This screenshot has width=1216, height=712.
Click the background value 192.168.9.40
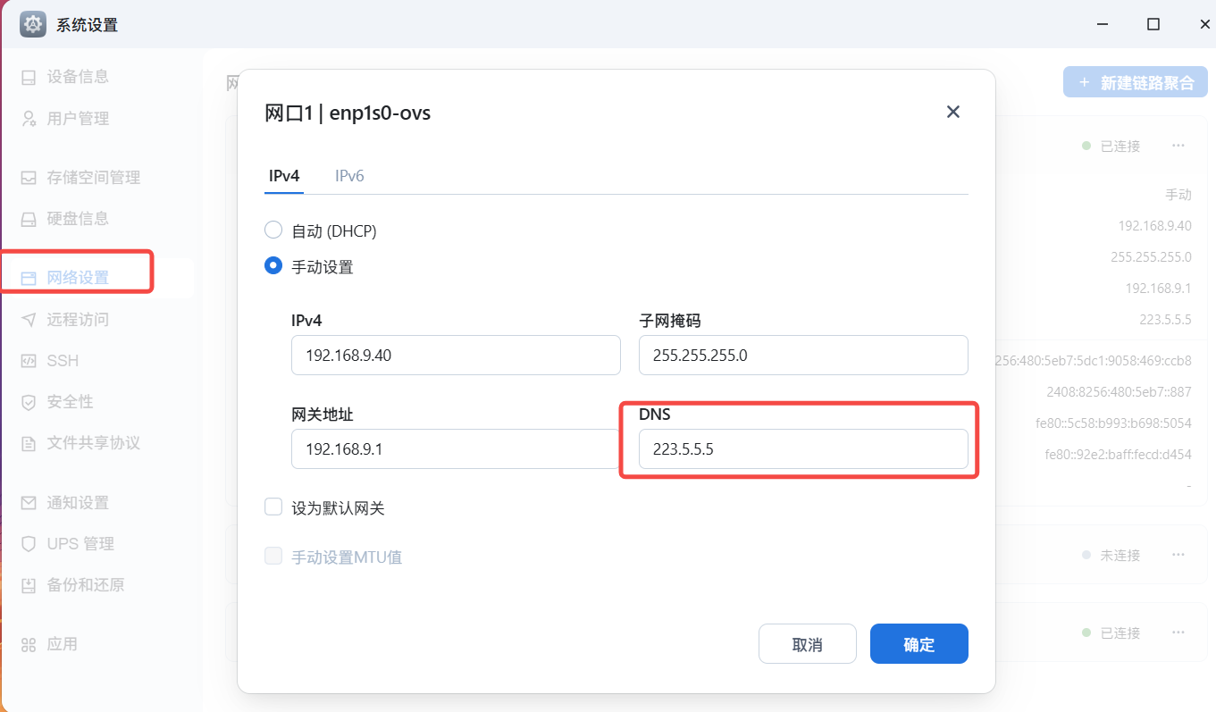[1154, 226]
